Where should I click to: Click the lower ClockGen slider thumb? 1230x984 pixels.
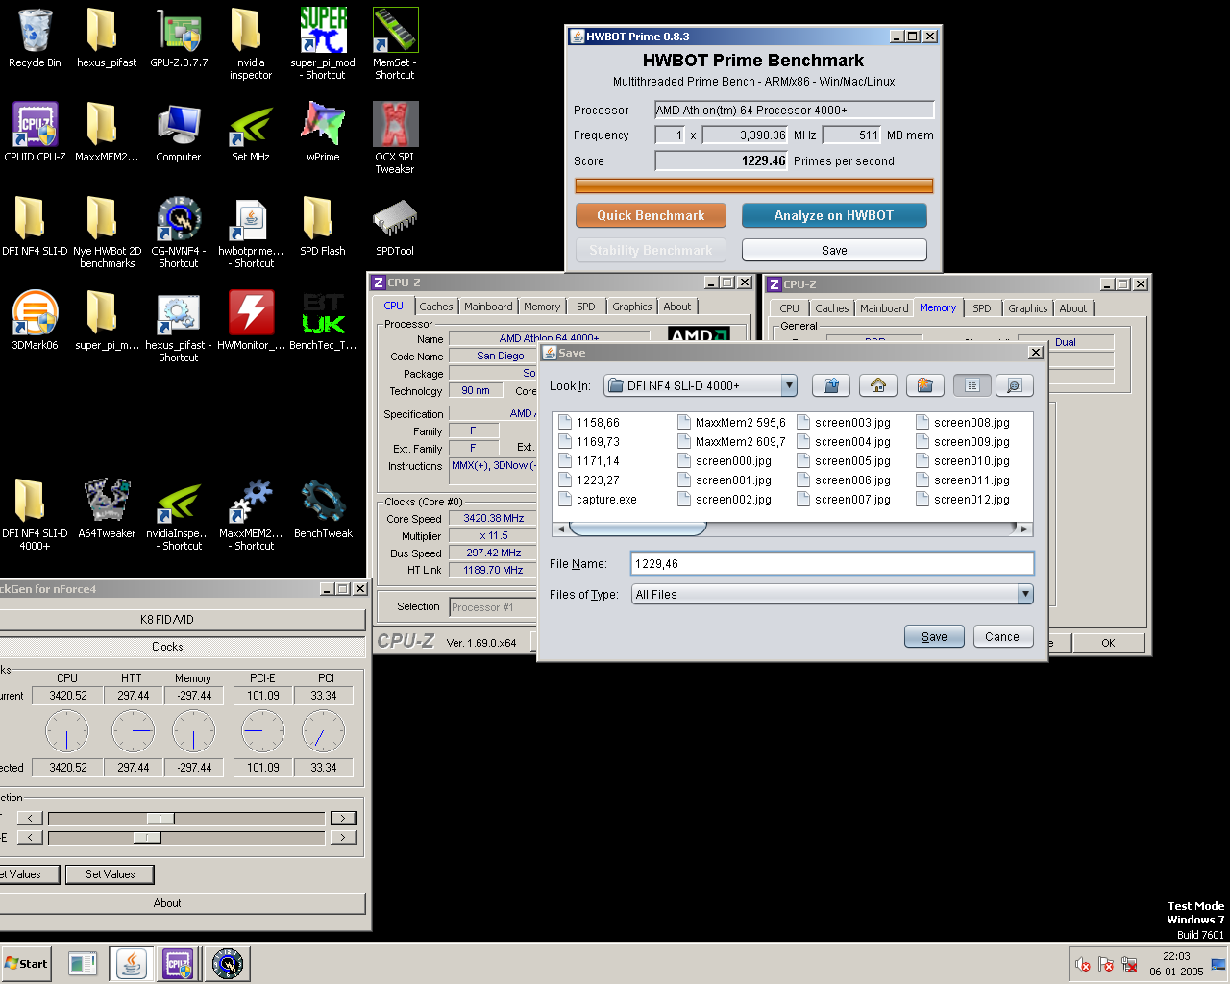146,838
